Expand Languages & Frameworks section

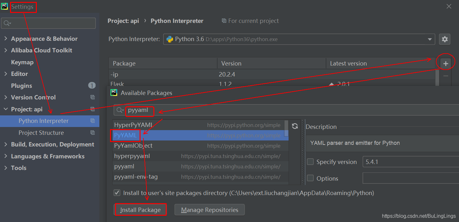point(6,156)
